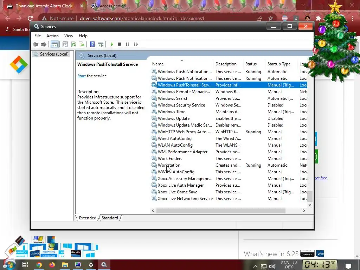Open the notification center icon
The width and height of the screenshot is (360, 270).
click(348, 266)
